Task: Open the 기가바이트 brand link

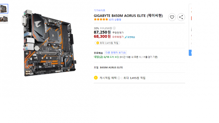Action: pos(99,10)
